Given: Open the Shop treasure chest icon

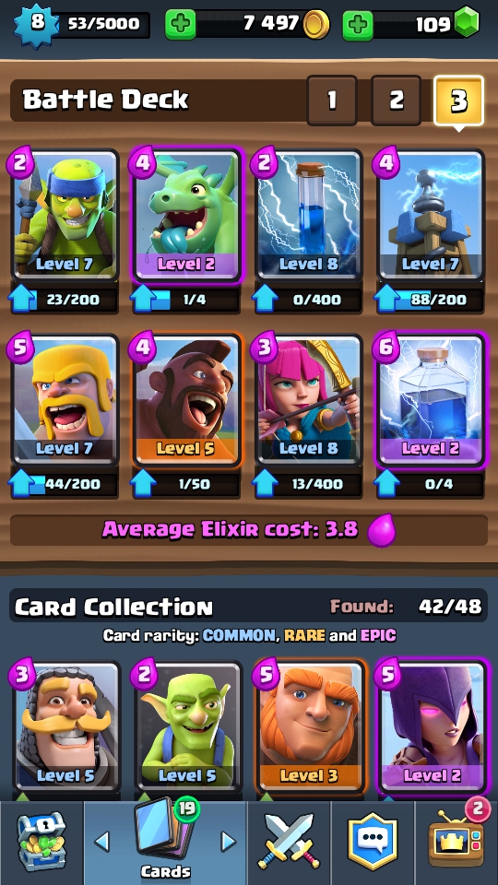Looking at the screenshot, I should click(41, 841).
